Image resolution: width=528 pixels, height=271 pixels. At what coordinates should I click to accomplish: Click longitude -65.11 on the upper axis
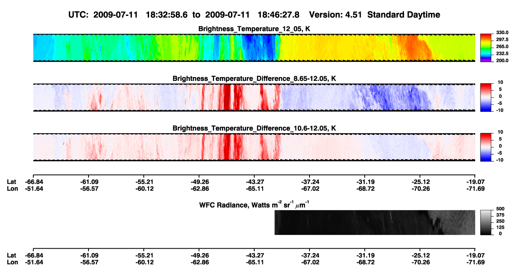click(x=254, y=189)
